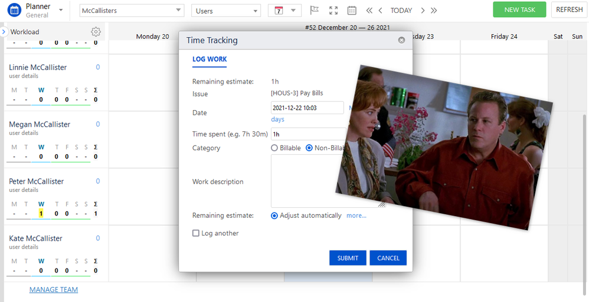Click the 0 count beside Linnie McCallister

tap(97, 68)
